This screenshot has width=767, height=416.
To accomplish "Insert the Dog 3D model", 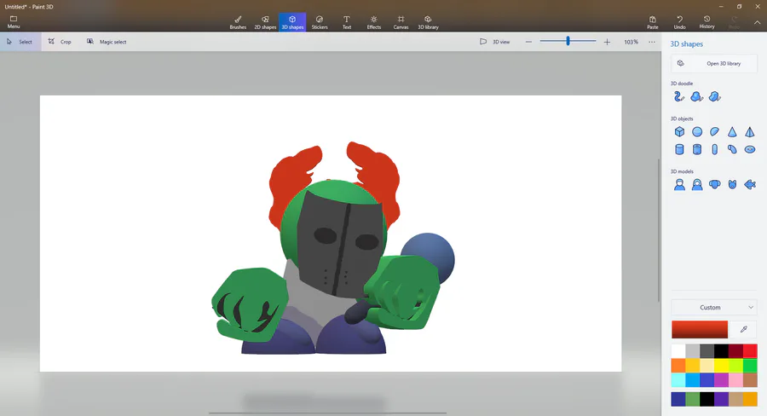I will 715,184.
